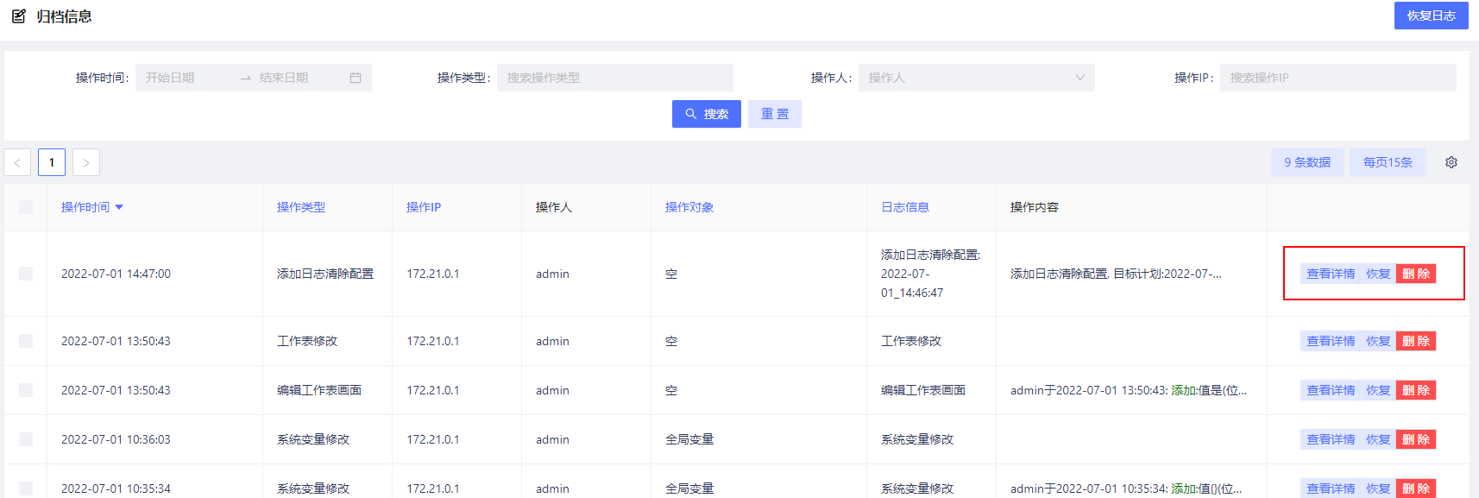Image resolution: width=1479 pixels, height=498 pixels.
Task: Open the date range calendar icon
Action: click(356, 78)
